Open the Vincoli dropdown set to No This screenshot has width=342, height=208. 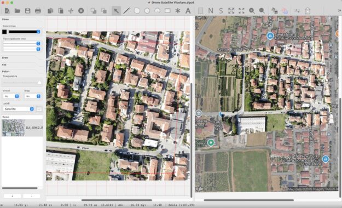(x=11, y=96)
